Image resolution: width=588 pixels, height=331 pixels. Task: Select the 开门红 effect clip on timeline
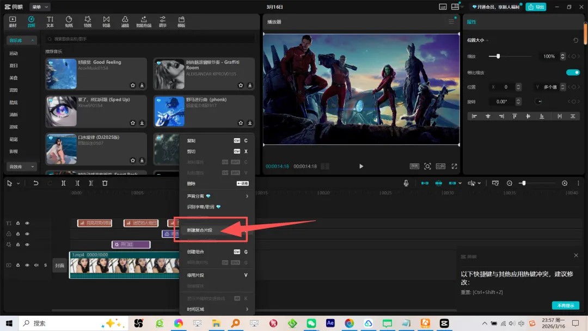[131, 244]
